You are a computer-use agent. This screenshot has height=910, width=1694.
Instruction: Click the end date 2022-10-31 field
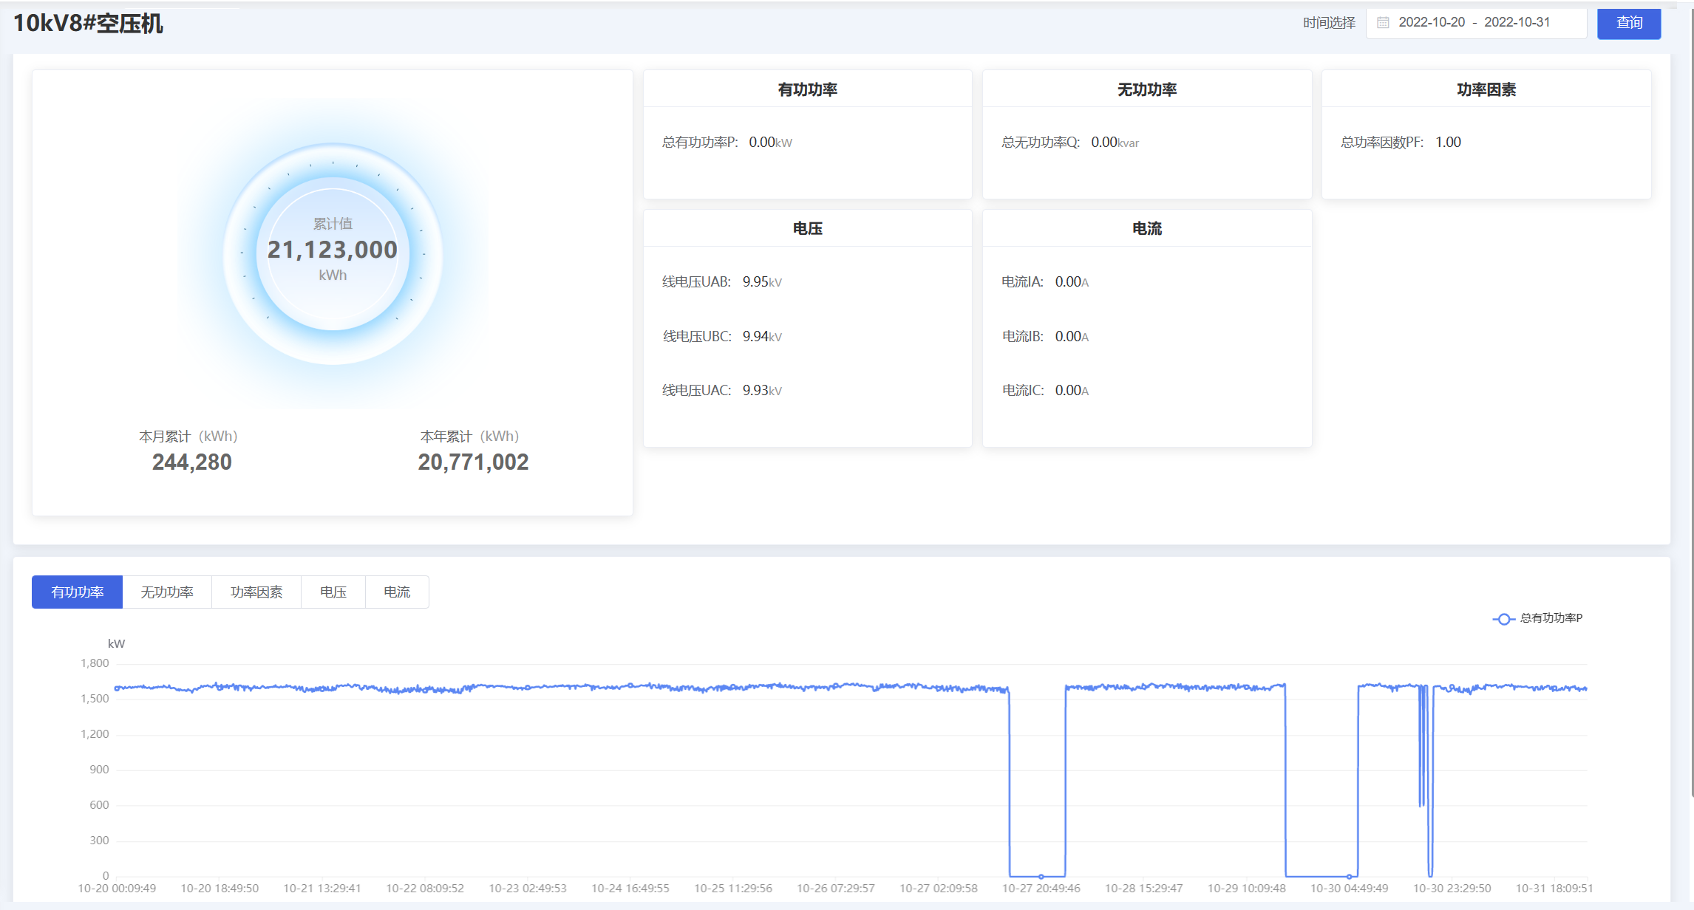tap(1517, 23)
